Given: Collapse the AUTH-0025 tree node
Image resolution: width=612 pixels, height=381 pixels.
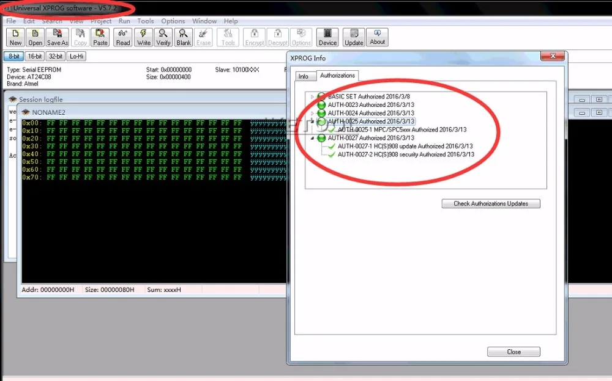Looking at the screenshot, I should coord(312,122).
